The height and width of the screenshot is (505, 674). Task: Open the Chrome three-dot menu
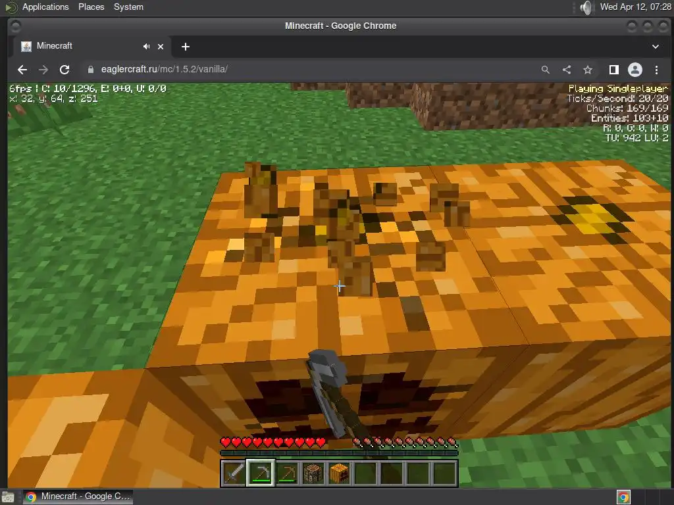tap(656, 70)
